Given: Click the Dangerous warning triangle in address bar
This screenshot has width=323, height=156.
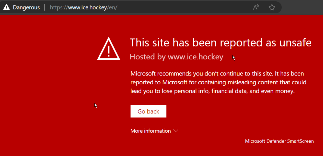Looking at the screenshot, I should 7,7.
